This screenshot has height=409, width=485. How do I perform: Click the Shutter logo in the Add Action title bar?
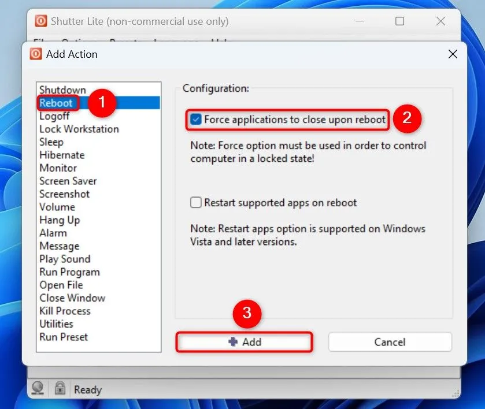pyautogui.click(x=36, y=54)
